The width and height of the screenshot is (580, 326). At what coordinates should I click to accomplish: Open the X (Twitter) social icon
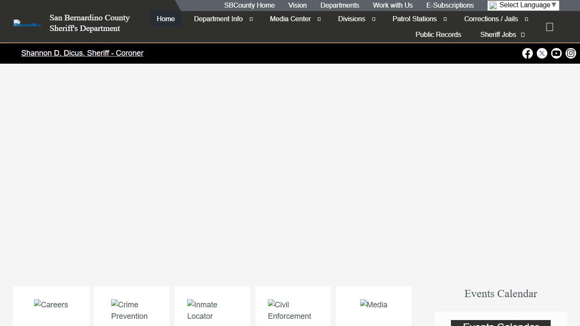pos(542,53)
